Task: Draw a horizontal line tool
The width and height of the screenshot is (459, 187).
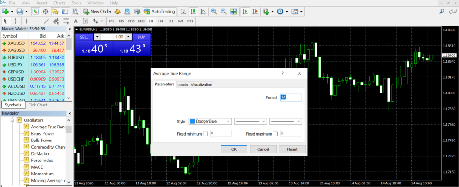Action: 36,21
